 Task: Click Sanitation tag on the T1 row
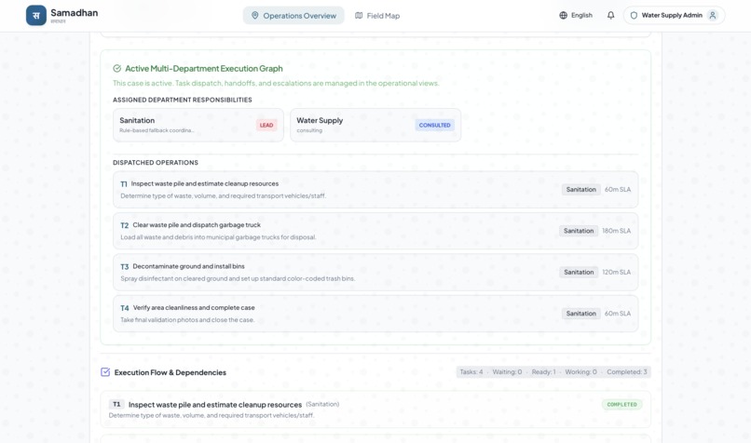point(581,190)
